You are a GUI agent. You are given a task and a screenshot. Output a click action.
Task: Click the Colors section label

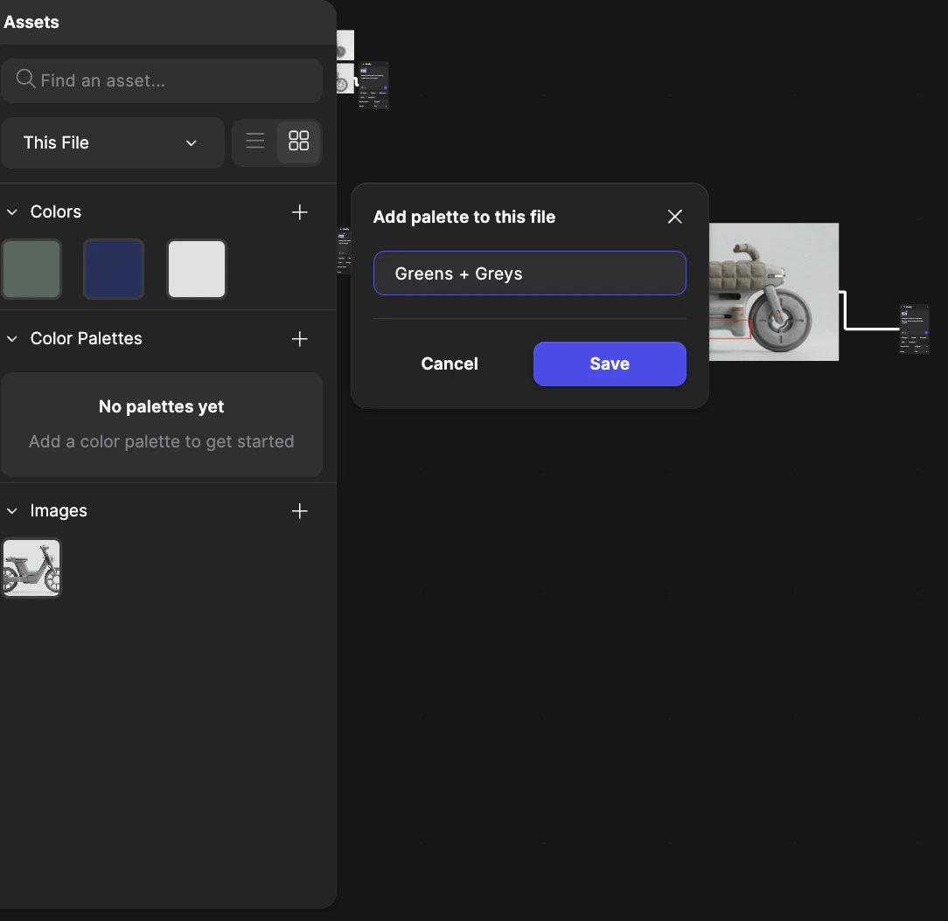coord(56,212)
